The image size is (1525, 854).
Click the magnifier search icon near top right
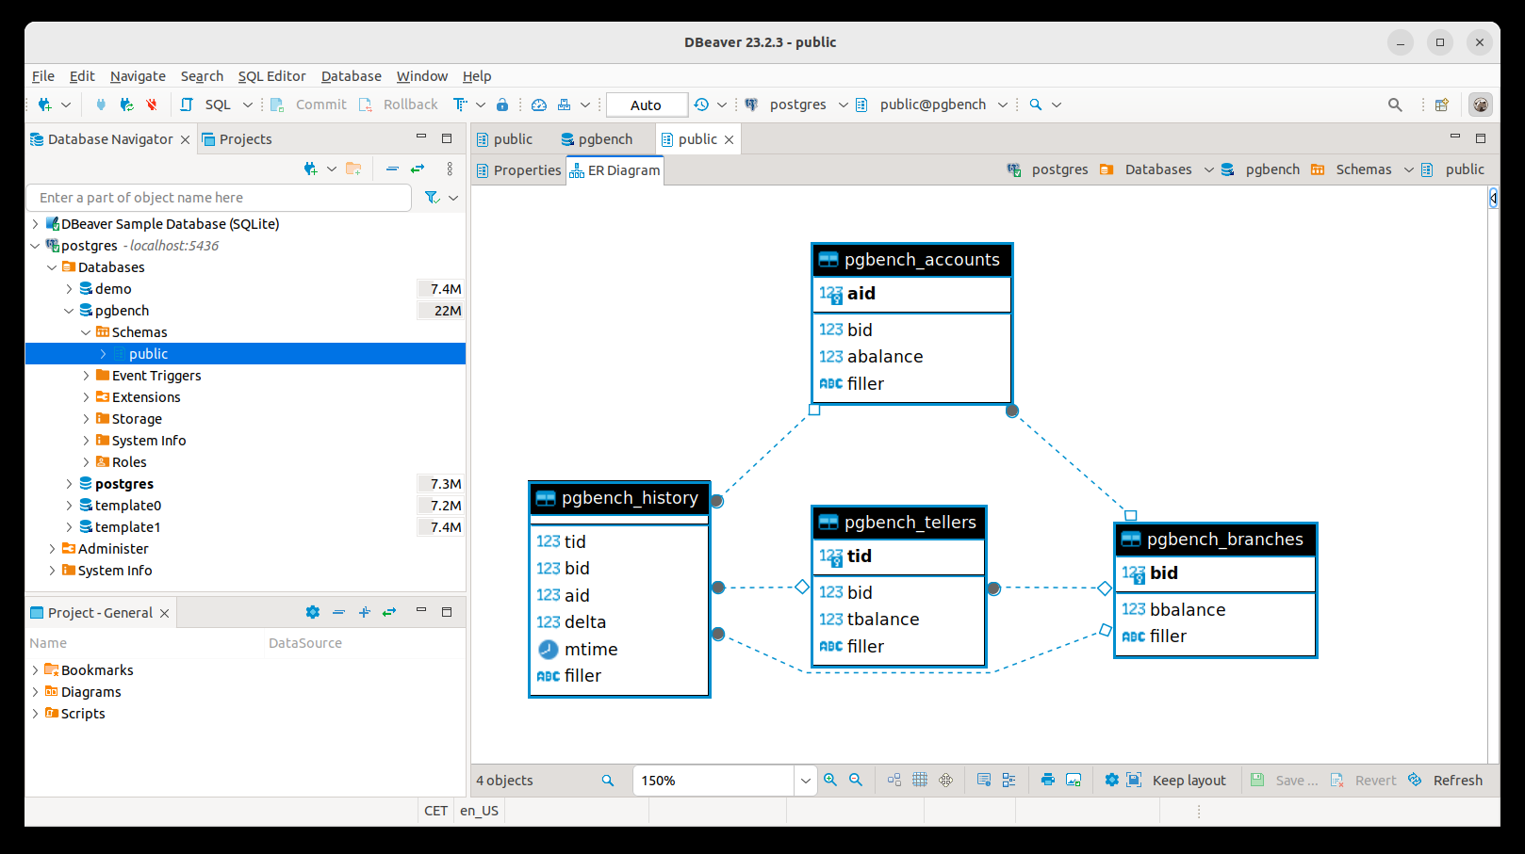click(1395, 105)
